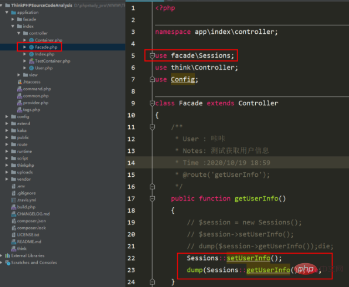Image resolution: width=349 pixels, height=287 pixels.
Task: Expand the thinkphp folder arrow
Action: 7,165
